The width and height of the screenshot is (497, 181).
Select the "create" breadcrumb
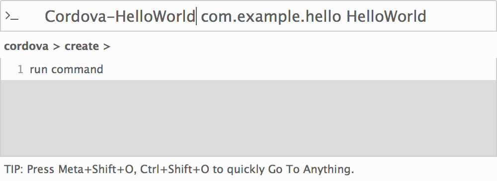click(x=82, y=46)
